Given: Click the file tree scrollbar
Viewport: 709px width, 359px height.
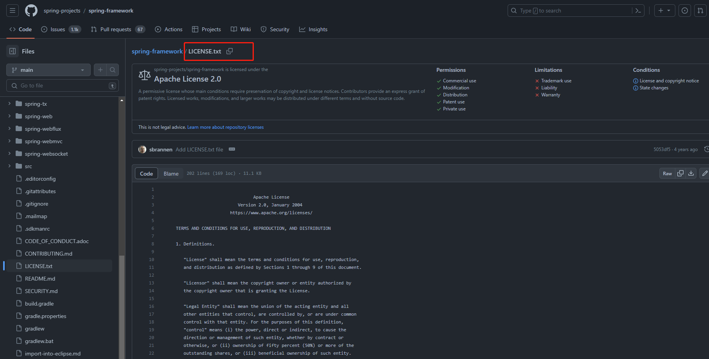Looking at the screenshot, I should (122, 307).
